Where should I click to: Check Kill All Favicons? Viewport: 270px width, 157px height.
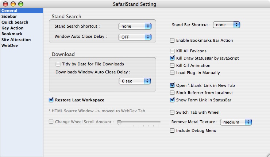[172, 51]
